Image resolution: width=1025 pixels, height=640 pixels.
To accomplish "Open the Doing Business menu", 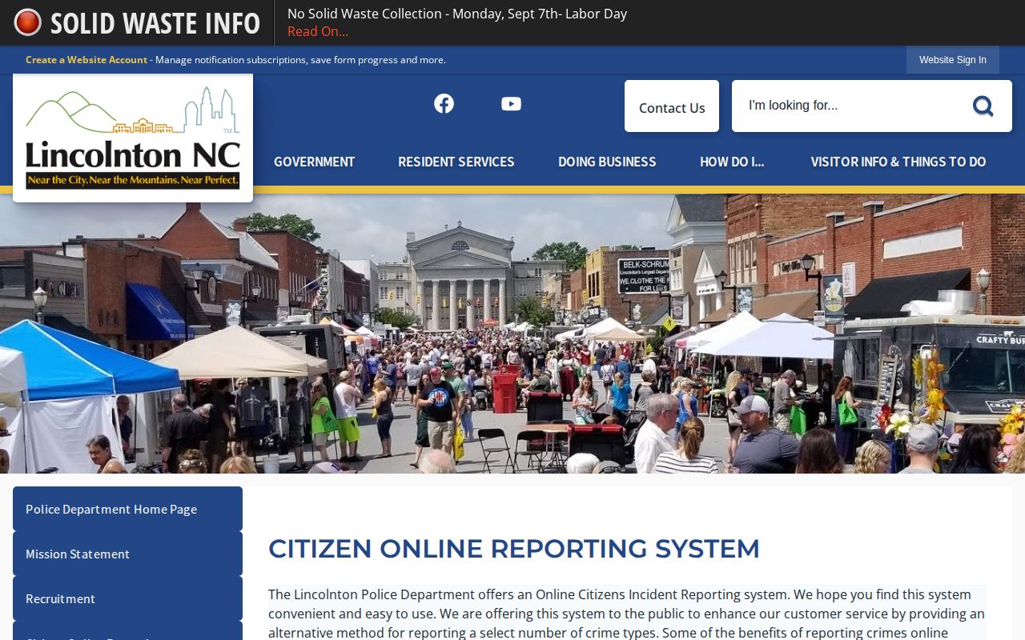I will (607, 162).
